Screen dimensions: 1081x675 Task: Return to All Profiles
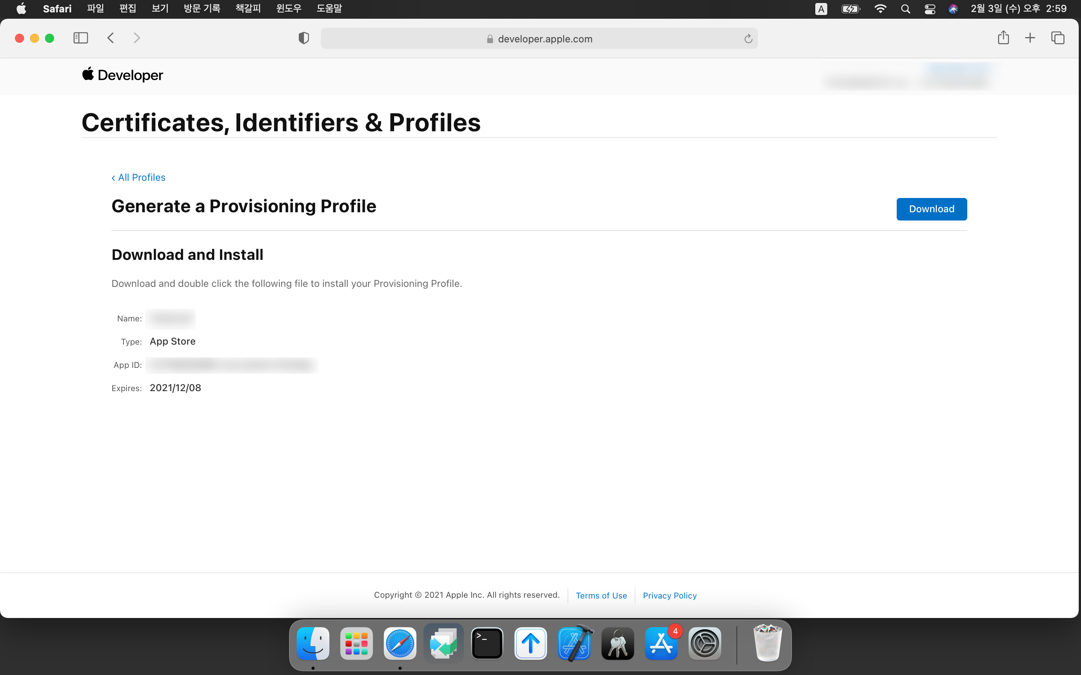coord(139,177)
